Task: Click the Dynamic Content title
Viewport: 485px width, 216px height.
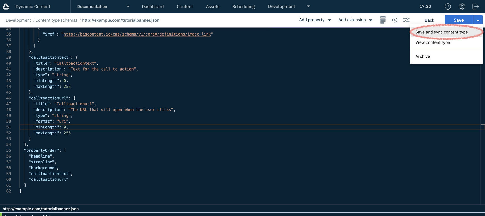Action: (x=33, y=7)
